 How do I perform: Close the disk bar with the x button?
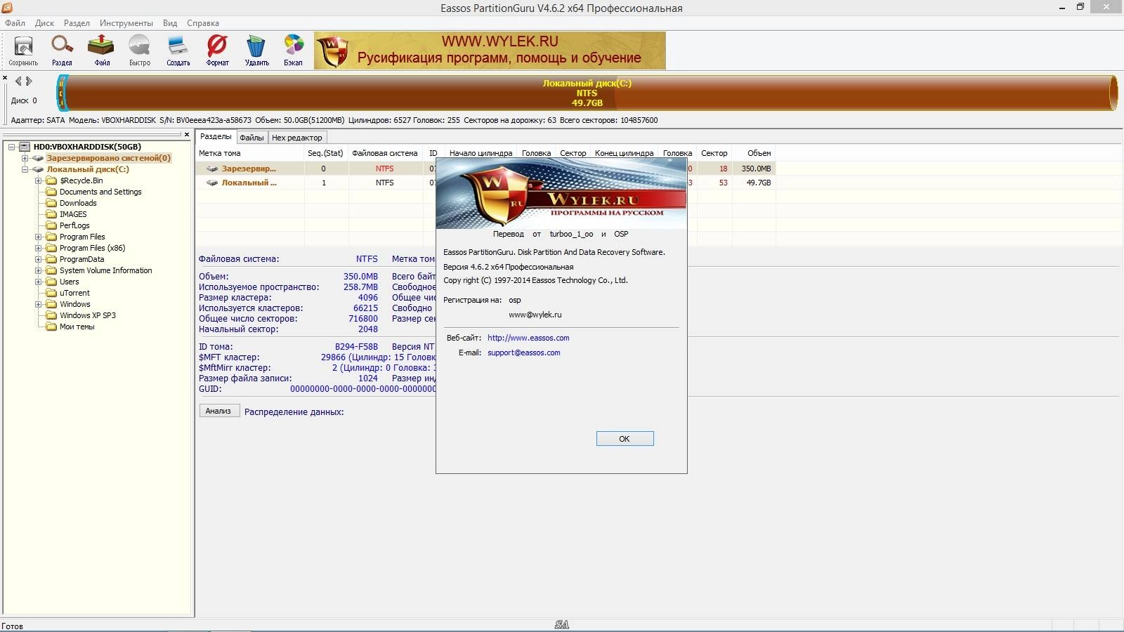click(x=5, y=78)
